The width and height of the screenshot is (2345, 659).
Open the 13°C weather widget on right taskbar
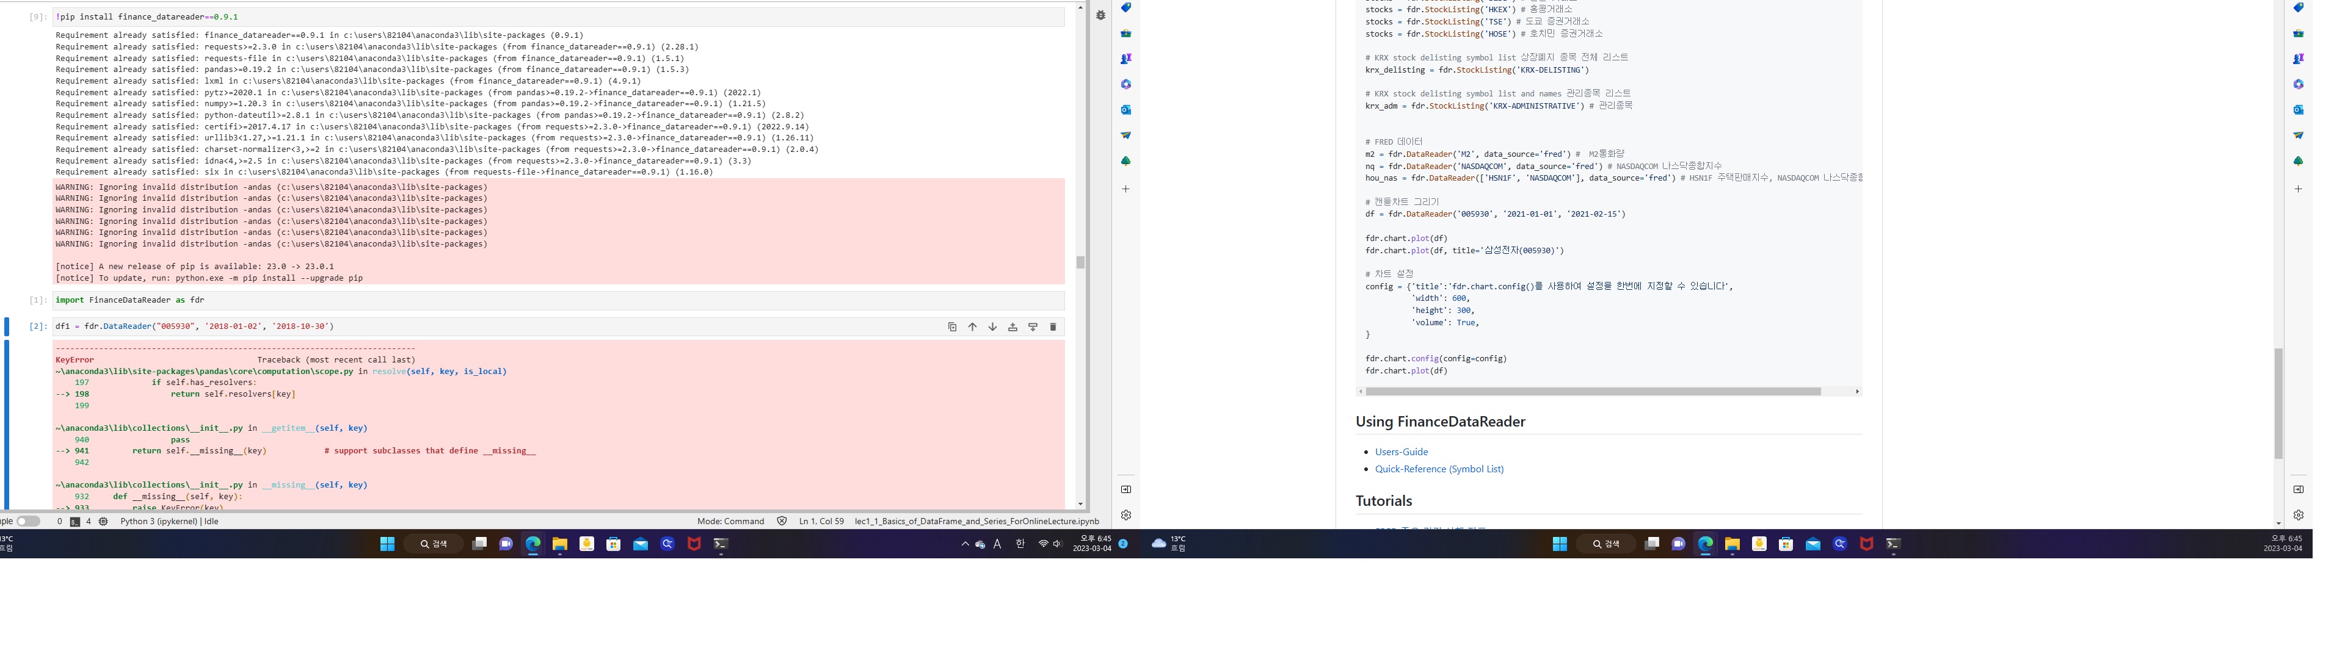click(1169, 544)
